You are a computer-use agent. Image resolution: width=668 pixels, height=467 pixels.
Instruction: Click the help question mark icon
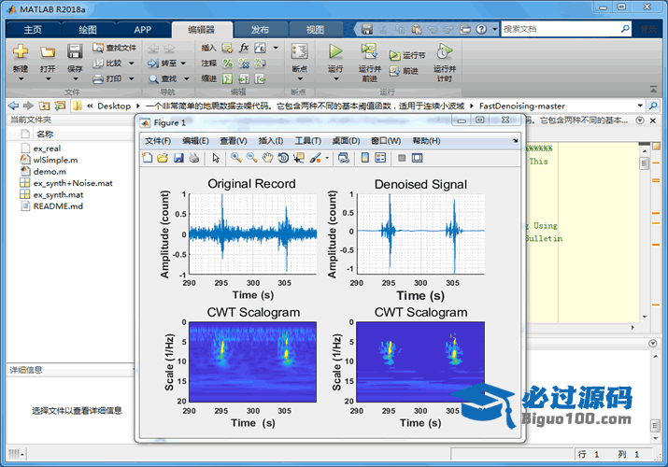pos(481,29)
